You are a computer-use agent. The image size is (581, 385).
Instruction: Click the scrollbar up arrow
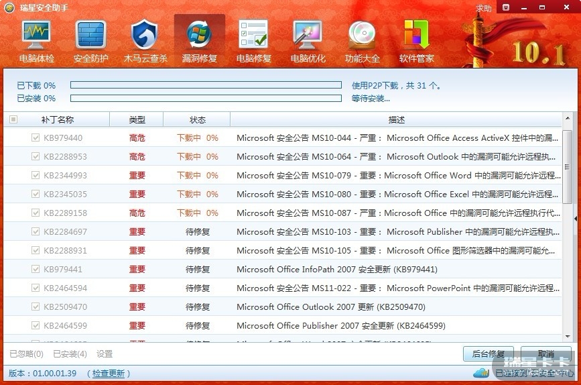click(568, 118)
